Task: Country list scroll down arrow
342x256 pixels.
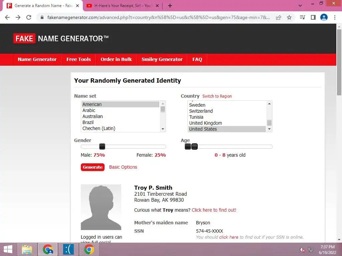Action: click(x=270, y=129)
